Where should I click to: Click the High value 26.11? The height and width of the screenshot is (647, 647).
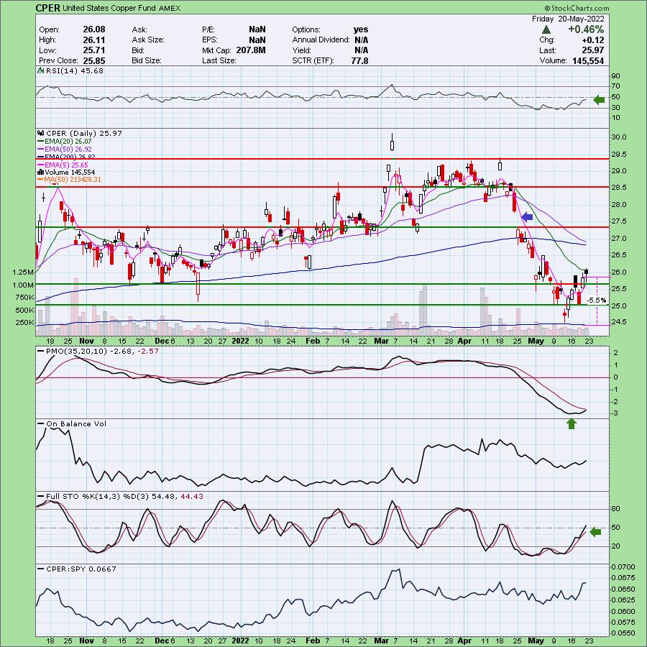(x=94, y=40)
